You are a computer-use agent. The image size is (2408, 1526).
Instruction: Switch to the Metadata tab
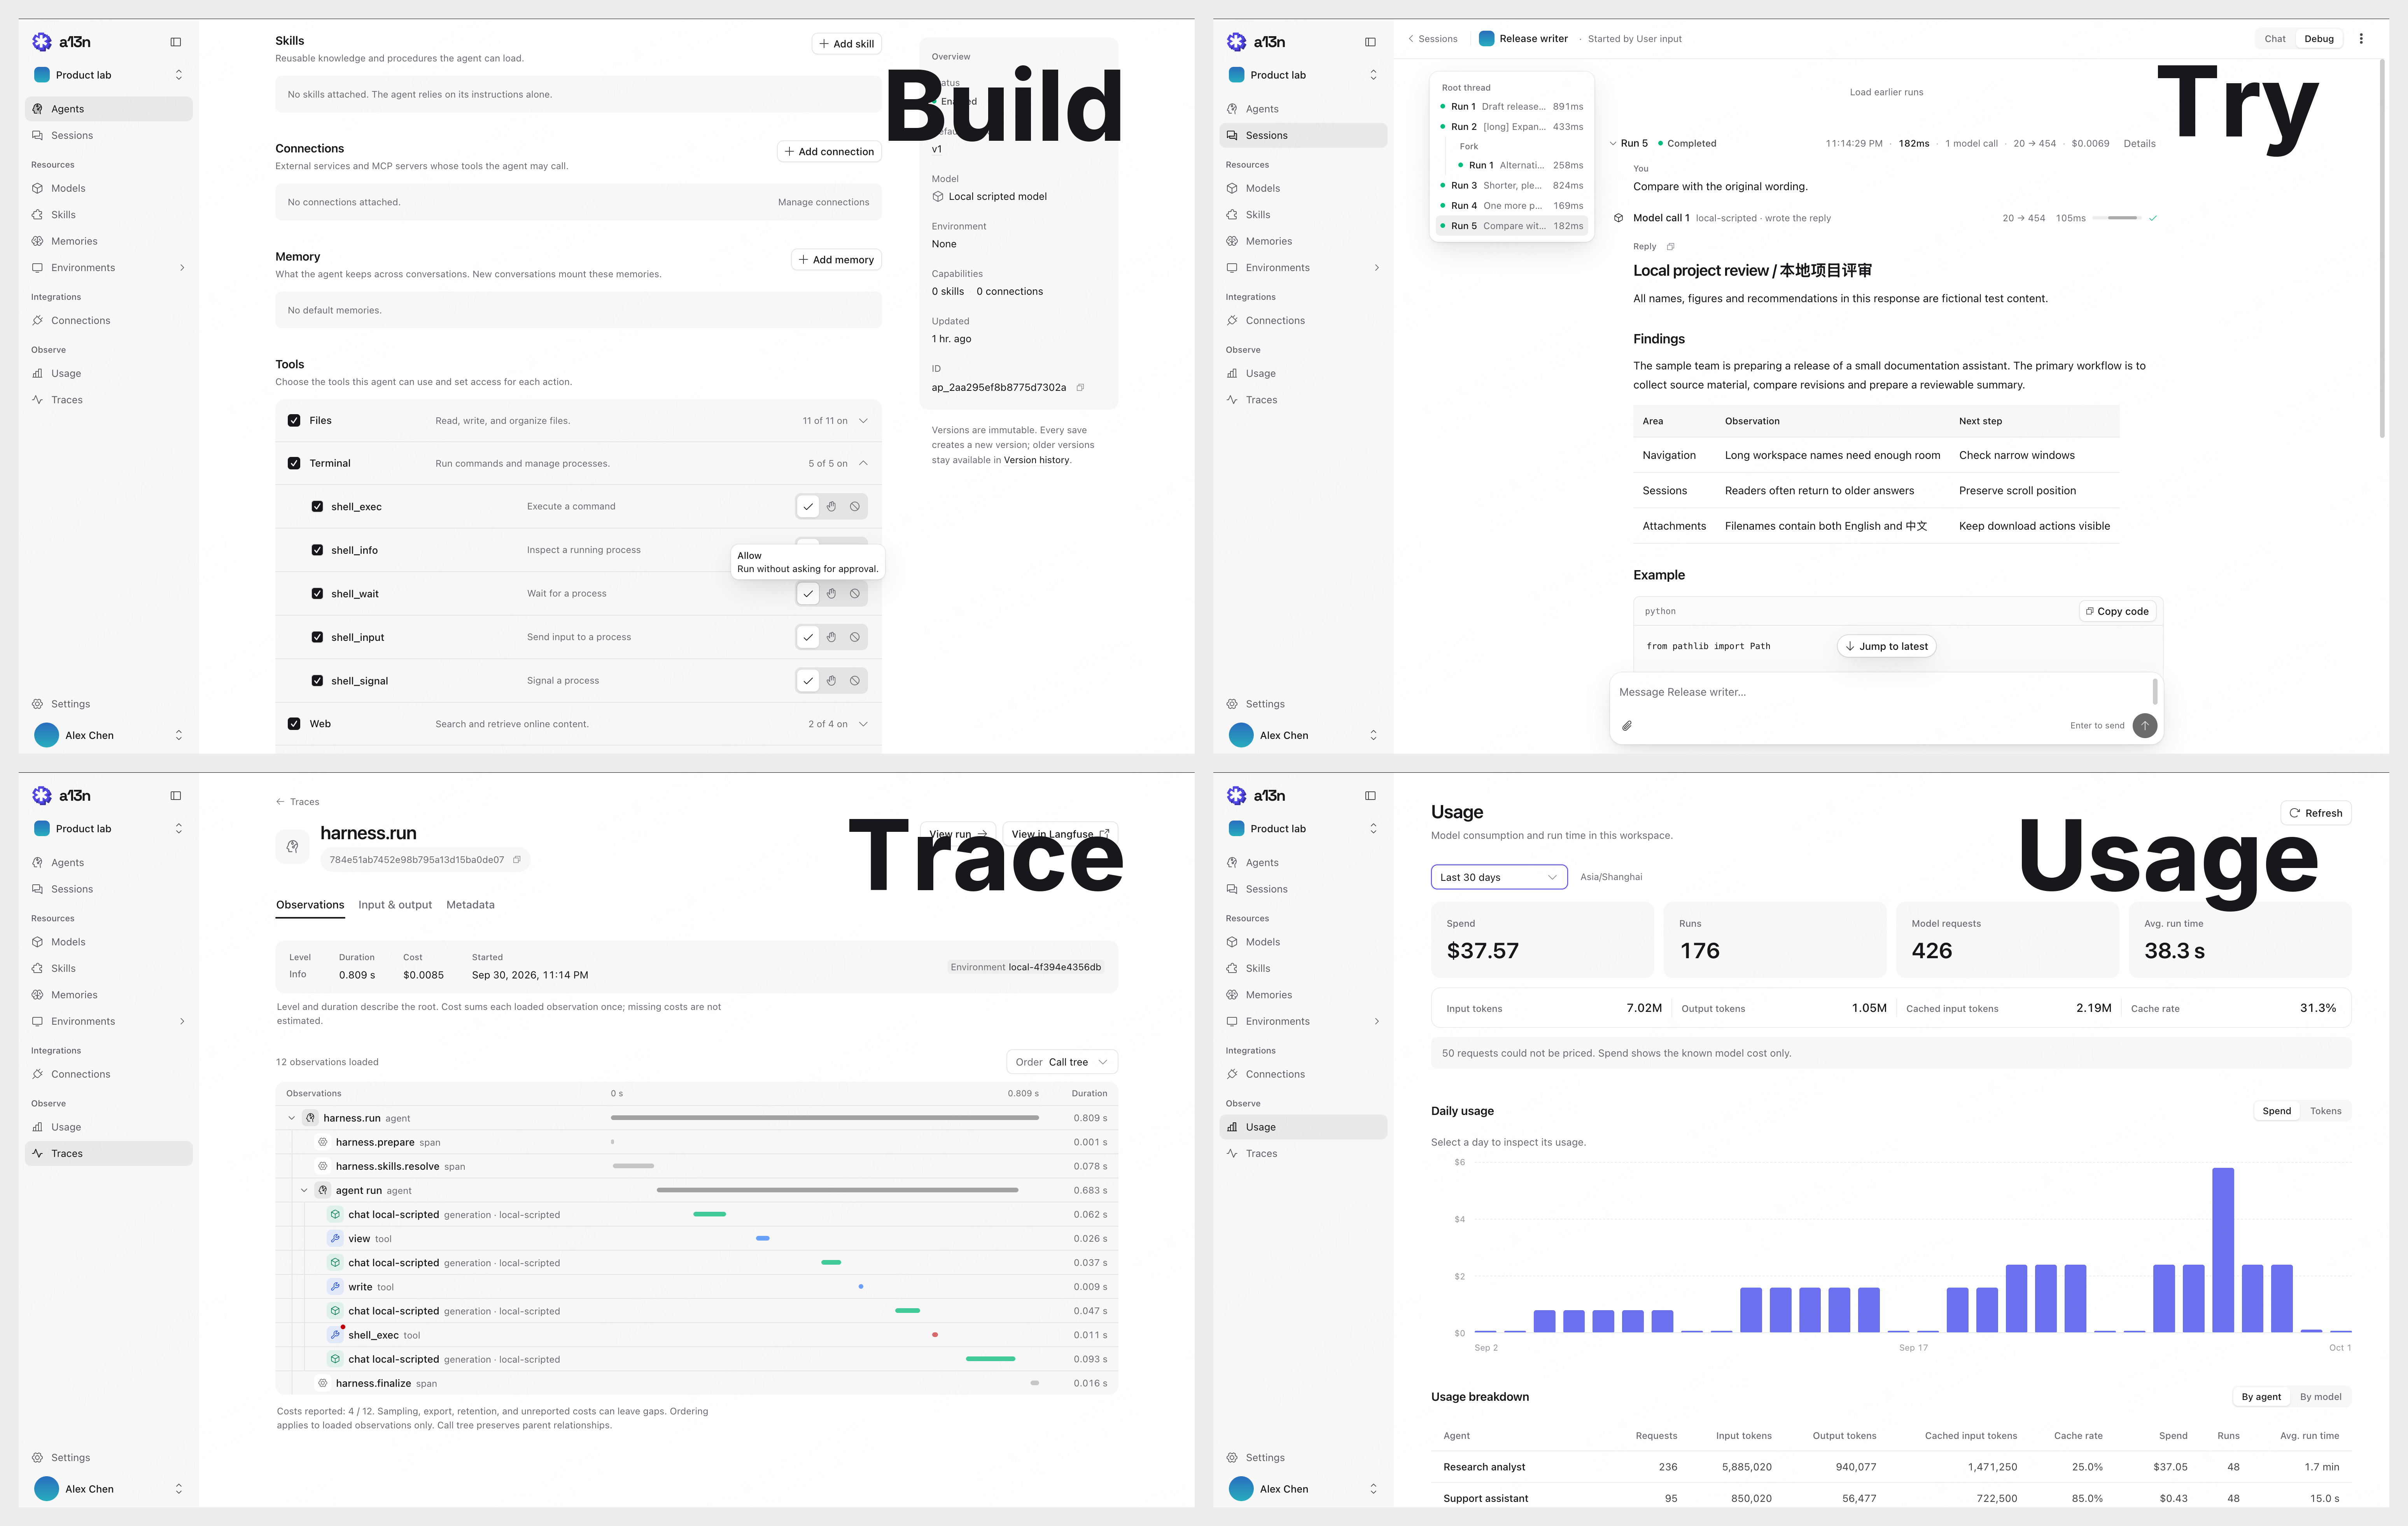coord(470,905)
